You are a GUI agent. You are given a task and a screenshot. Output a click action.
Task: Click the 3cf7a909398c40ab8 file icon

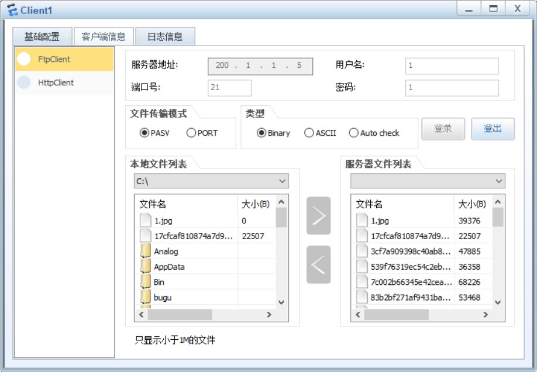click(x=362, y=251)
